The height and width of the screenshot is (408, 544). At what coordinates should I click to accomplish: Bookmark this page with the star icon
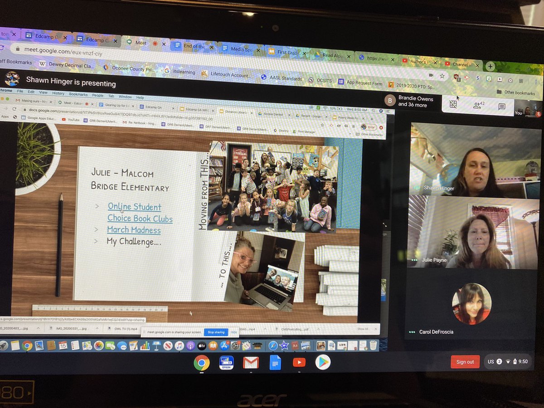pos(442,76)
